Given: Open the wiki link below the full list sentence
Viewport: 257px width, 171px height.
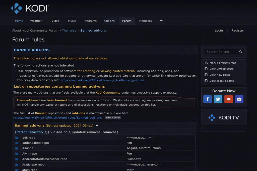Looking at the screenshot, I should click(57, 117).
